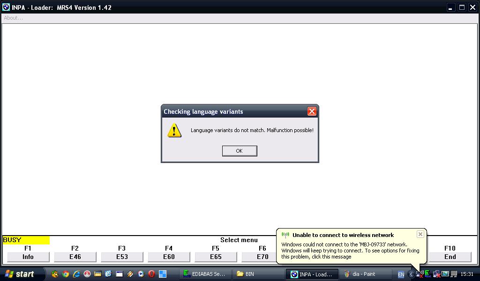This screenshot has width=480, height=281.
Task: Open the About... menu
Action: tap(13, 18)
